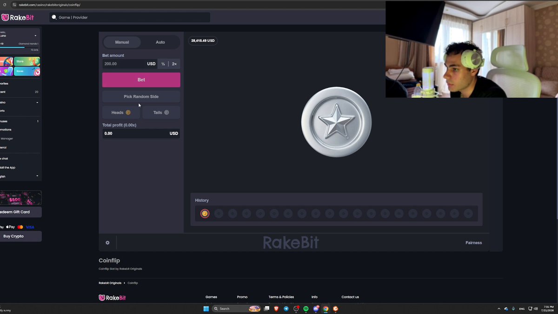Expand the user profile dropdown arrow
558x314 pixels.
pos(35,36)
